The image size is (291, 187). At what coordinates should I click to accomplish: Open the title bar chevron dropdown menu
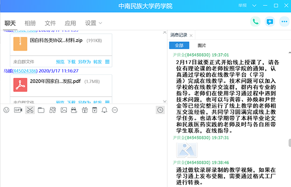point(254,5)
